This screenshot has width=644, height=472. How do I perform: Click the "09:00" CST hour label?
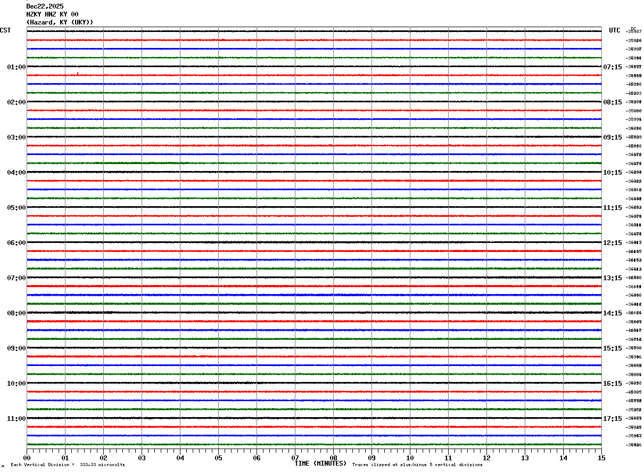(16, 348)
